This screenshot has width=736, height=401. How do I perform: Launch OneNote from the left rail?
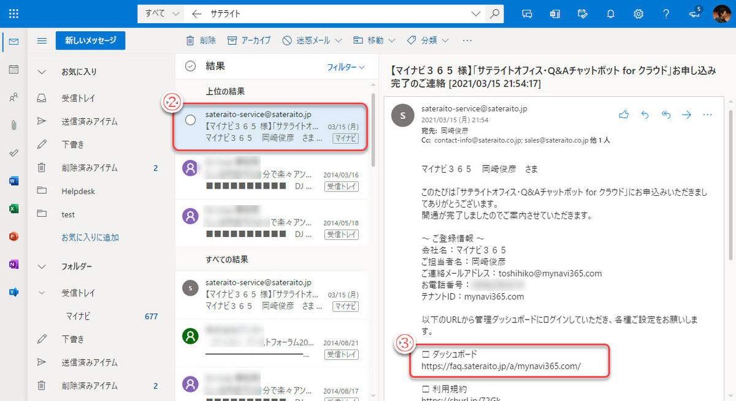pos(13,264)
